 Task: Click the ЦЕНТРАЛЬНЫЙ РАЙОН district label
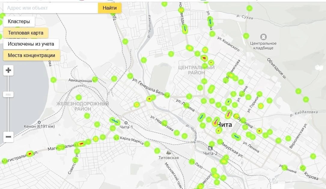coord(196,70)
